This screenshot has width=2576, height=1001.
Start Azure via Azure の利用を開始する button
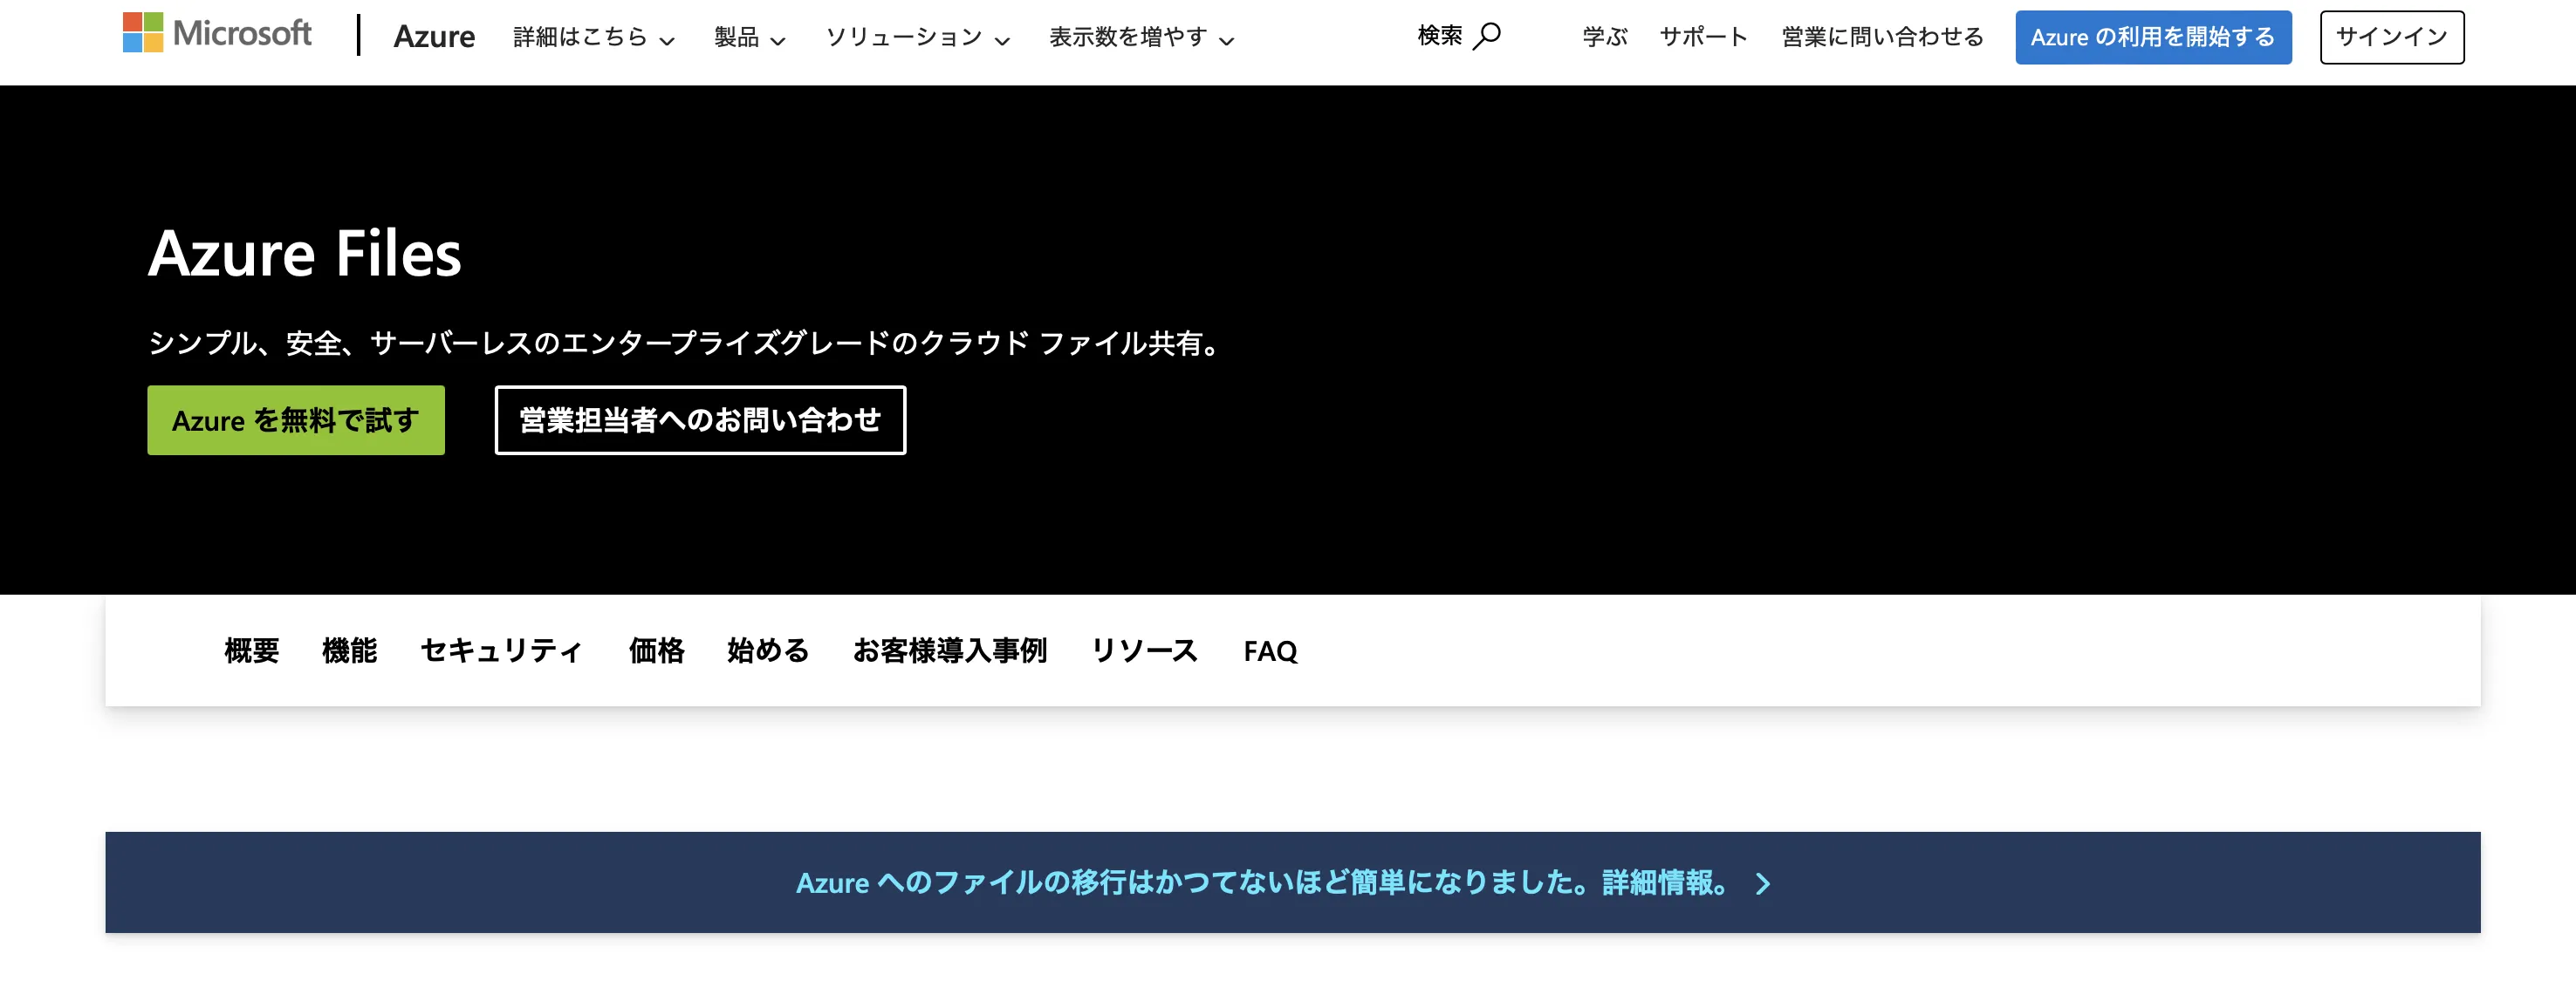(x=2152, y=37)
